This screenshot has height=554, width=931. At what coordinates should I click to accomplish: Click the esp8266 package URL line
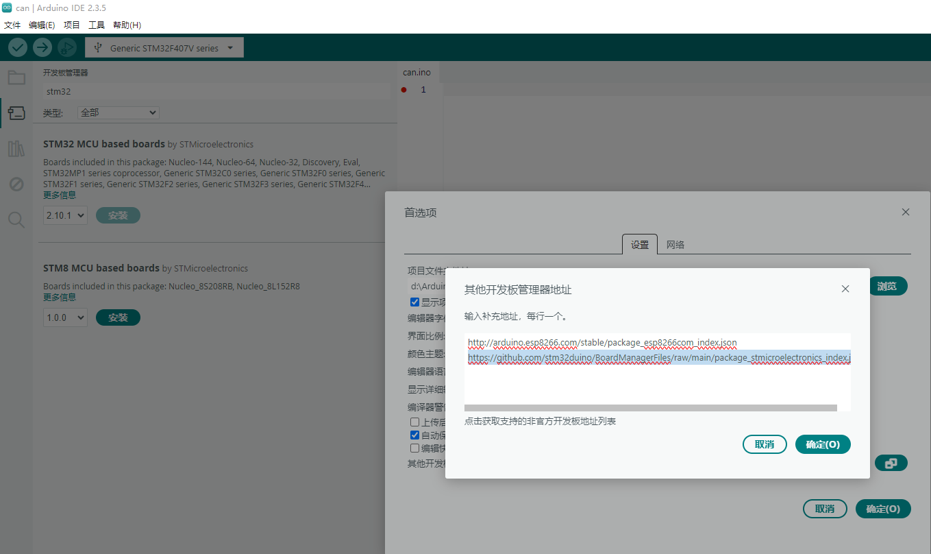click(603, 342)
